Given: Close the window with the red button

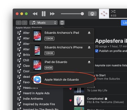Looking at the screenshot, I should (17, 14).
